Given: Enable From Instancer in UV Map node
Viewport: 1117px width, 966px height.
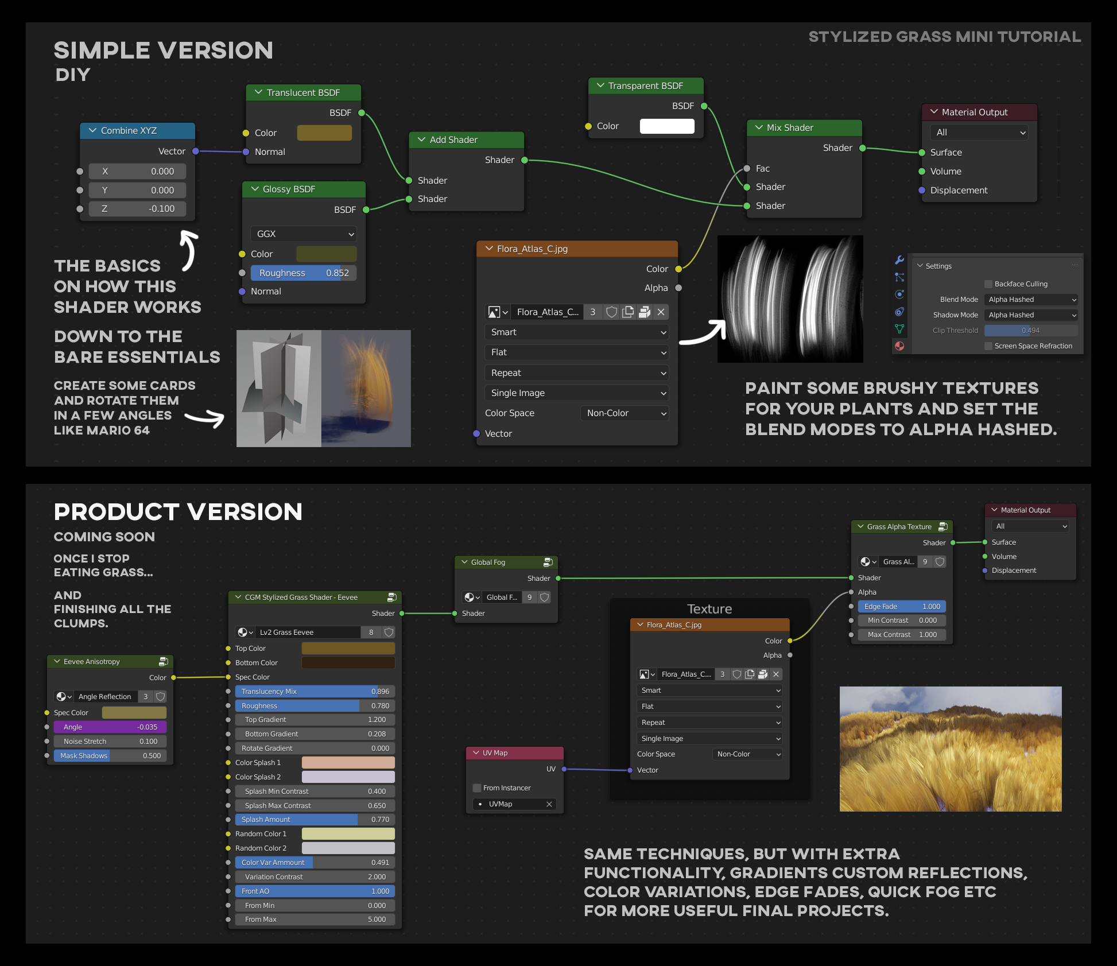Looking at the screenshot, I should click(477, 788).
